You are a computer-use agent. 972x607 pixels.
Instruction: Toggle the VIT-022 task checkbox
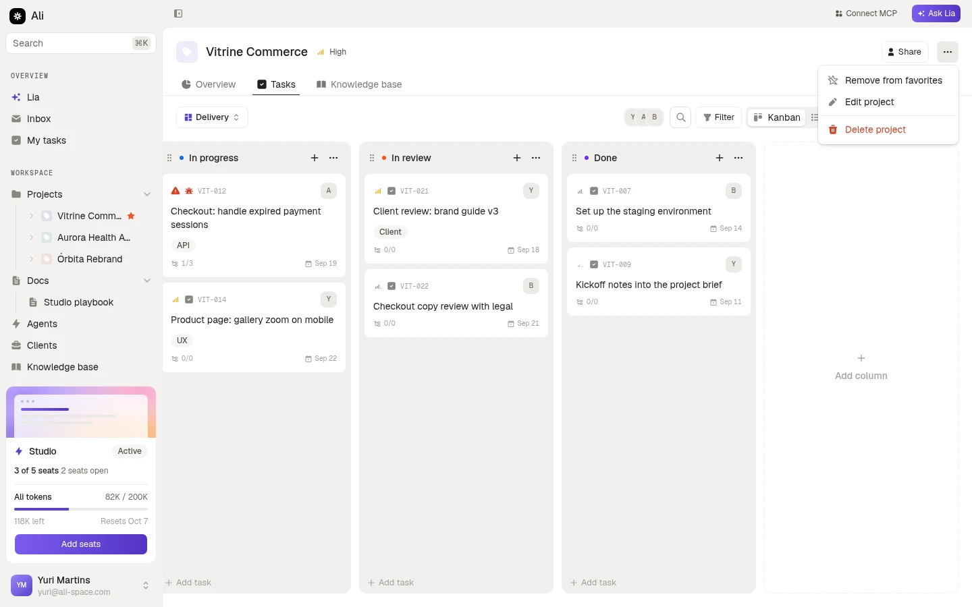(391, 286)
